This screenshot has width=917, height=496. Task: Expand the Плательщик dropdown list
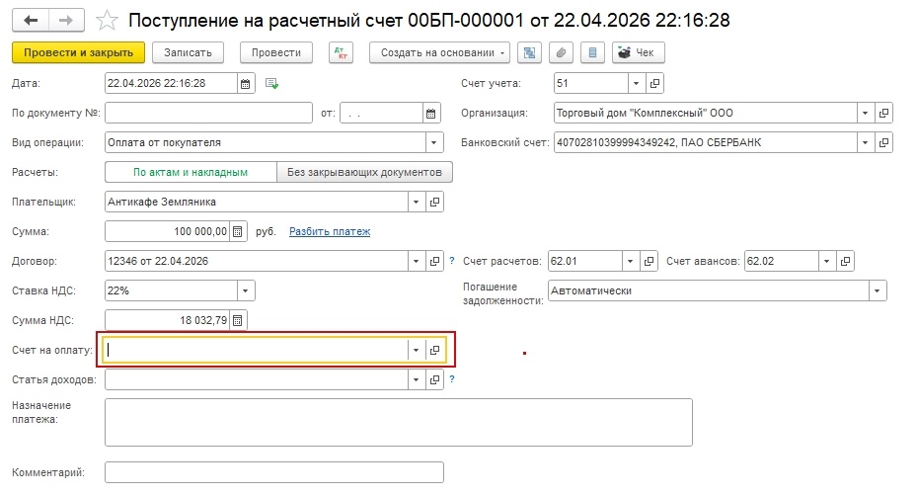(416, 202)
